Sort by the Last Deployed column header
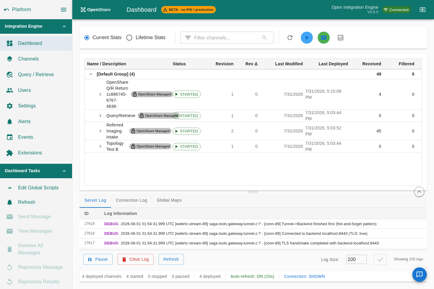The height and width of the screenshot is (289, 434). pyautogui.click(x=333, y=64)
